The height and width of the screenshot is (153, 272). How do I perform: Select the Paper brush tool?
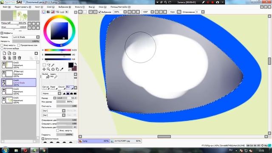54,88
